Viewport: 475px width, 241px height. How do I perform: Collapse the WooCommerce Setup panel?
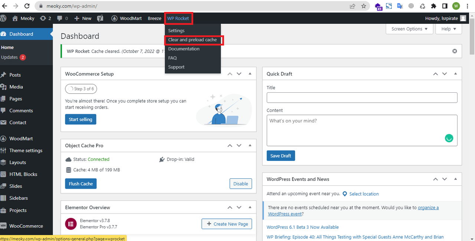(x=250, y=74)
